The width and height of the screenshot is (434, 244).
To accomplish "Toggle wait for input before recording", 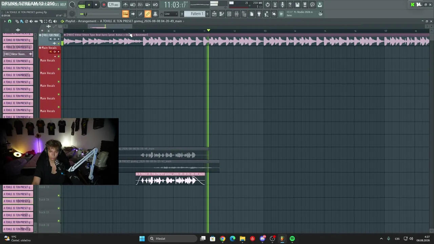I will pyautogui.click(x=133, y=5).
